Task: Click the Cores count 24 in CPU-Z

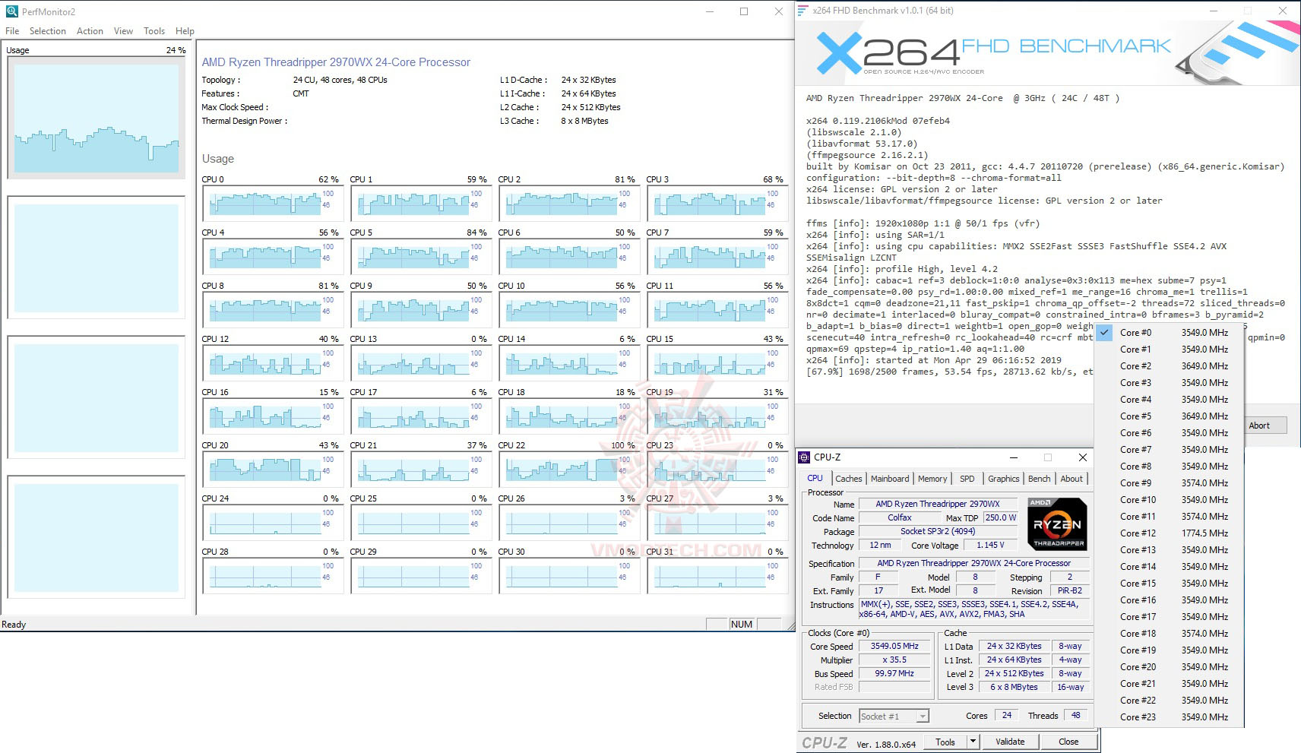Action: (1006, 715)
